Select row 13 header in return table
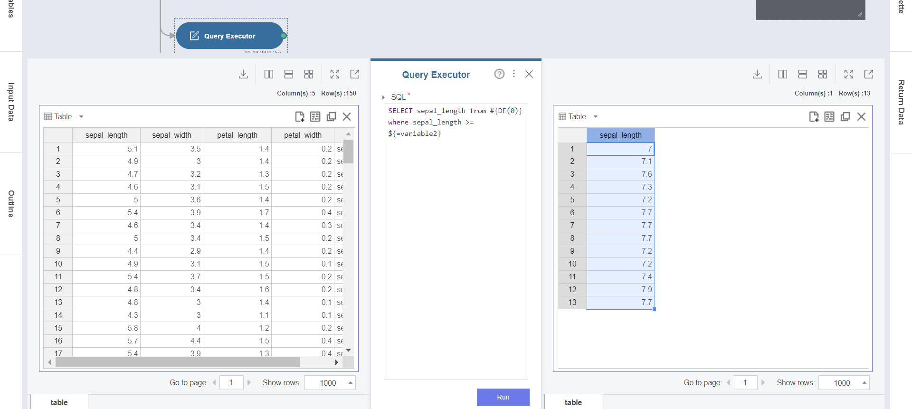This screenshot has height=409, width=912. pyautogui.click(x=572, y=302)
